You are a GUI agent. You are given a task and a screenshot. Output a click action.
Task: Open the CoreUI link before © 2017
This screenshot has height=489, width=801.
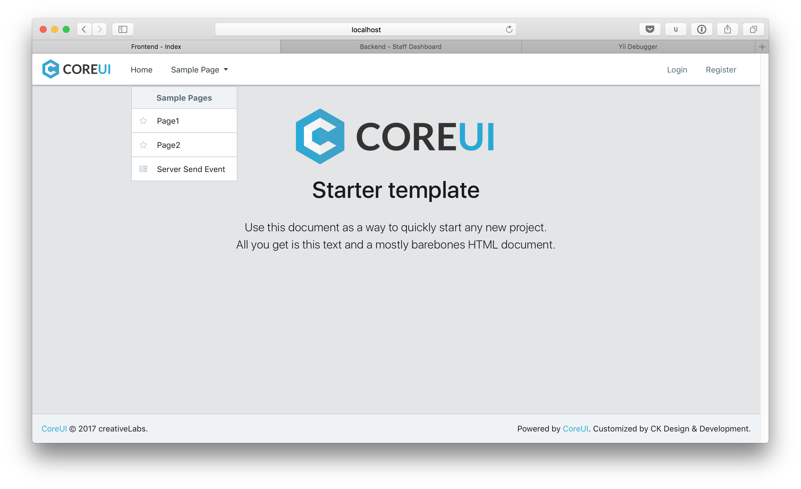click(x=54, y=429)
